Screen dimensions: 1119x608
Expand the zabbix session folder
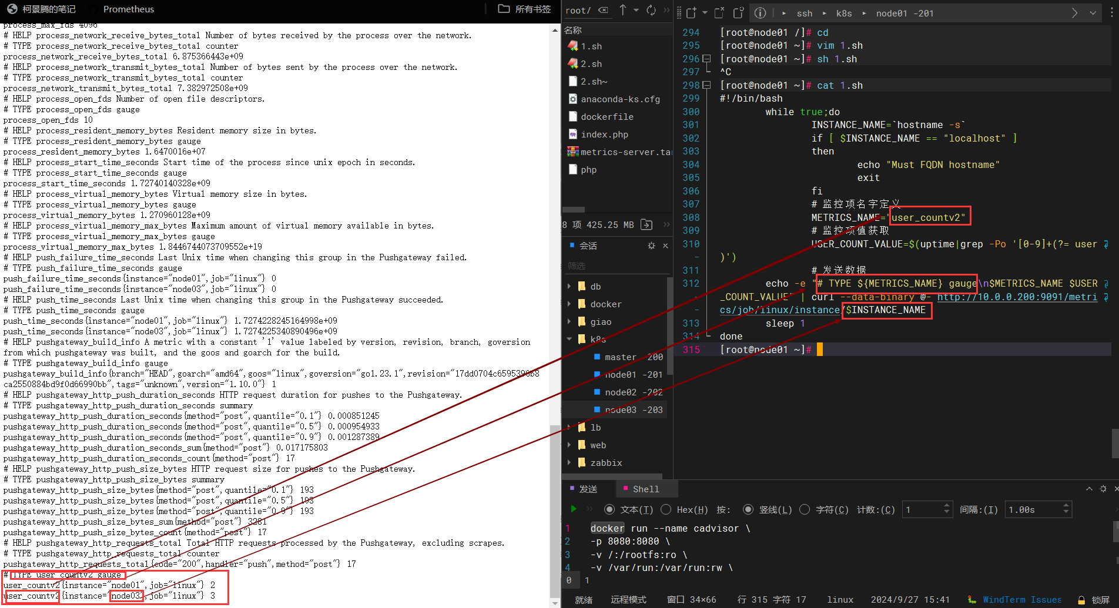(x=569, y=463)
